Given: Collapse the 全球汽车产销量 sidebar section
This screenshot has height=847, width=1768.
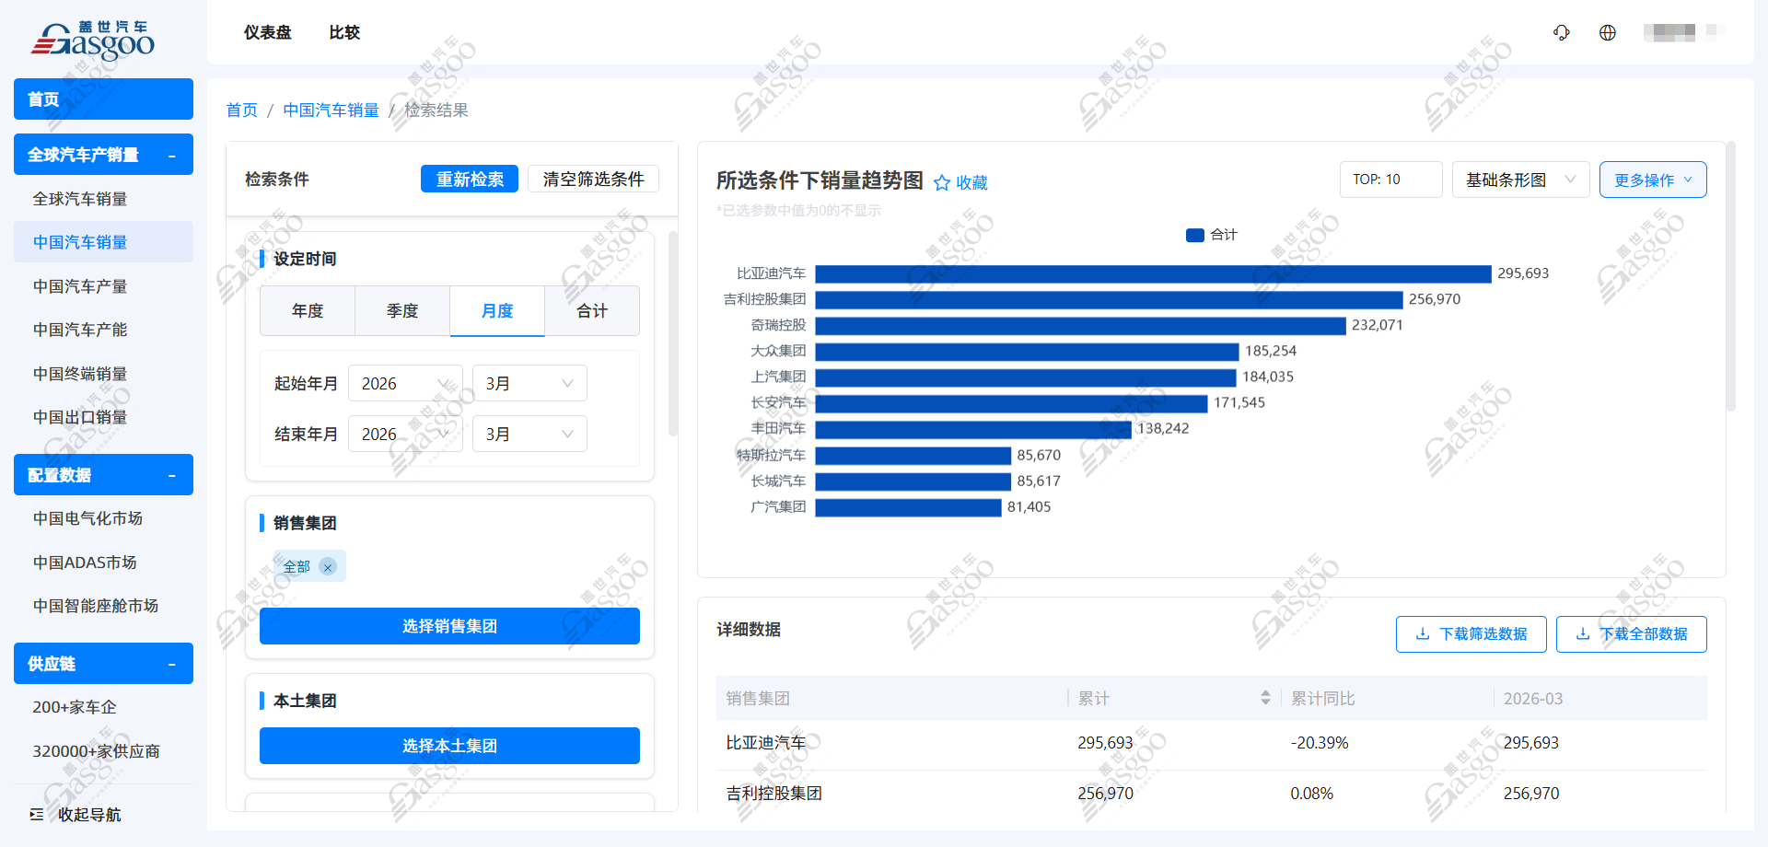Looking at the screenshot, I should [x=172, y=156].
